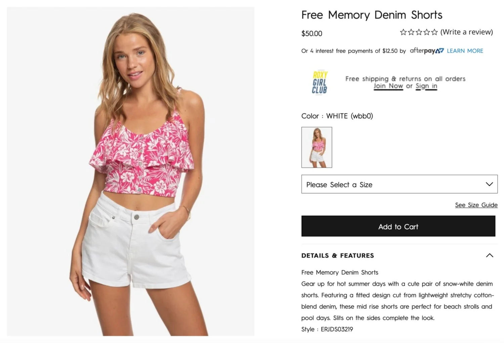
Task: Open the See Size Guide link
Action: point(476,205)
